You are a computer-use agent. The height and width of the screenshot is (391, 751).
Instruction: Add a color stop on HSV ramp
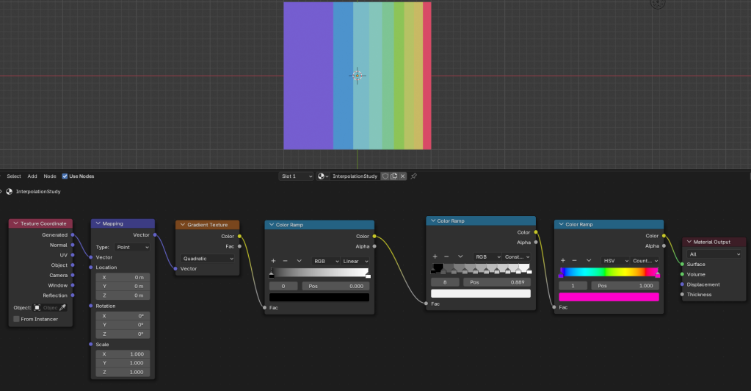[563, 260]
